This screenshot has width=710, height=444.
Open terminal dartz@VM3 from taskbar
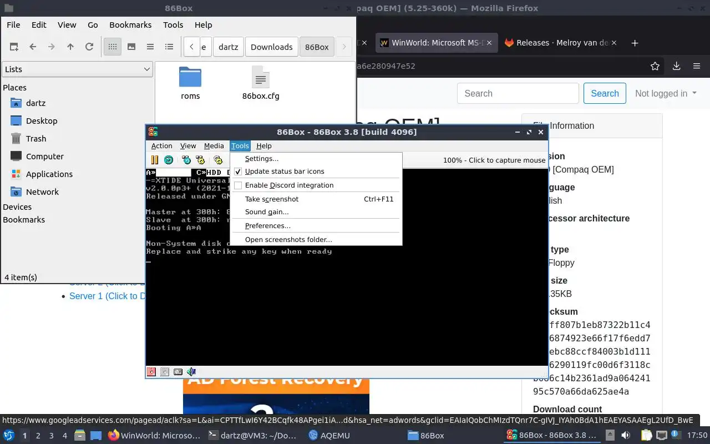coord(252,436)
